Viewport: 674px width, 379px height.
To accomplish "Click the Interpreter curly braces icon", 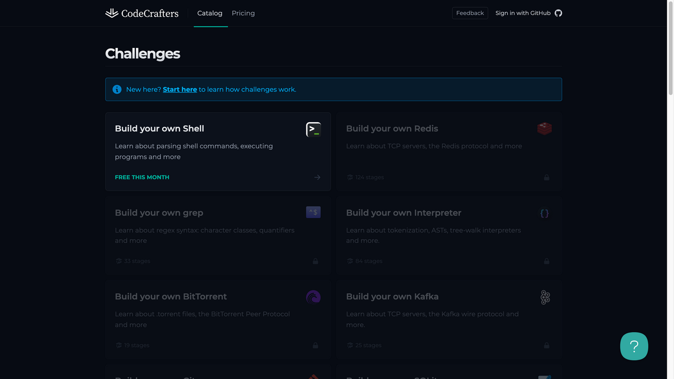I will click(x=544, y=213).
